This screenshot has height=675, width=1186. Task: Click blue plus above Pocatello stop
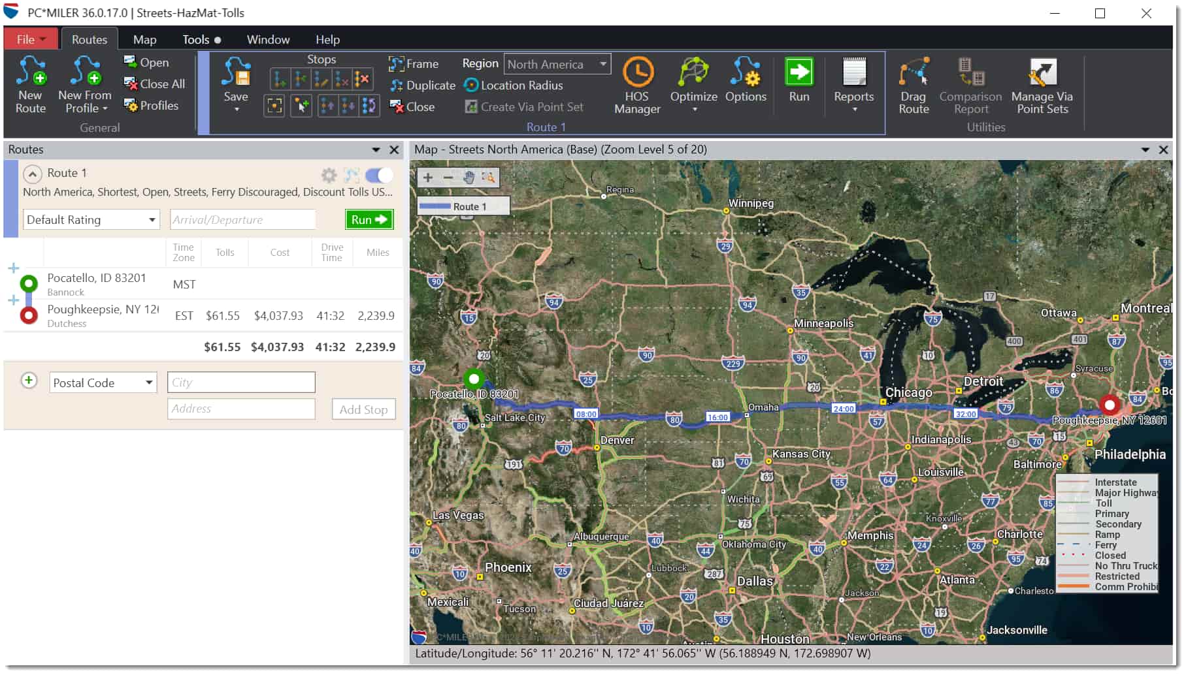[x=14, y=268]
